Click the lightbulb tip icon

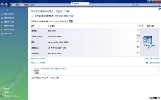tap(32, 16)
